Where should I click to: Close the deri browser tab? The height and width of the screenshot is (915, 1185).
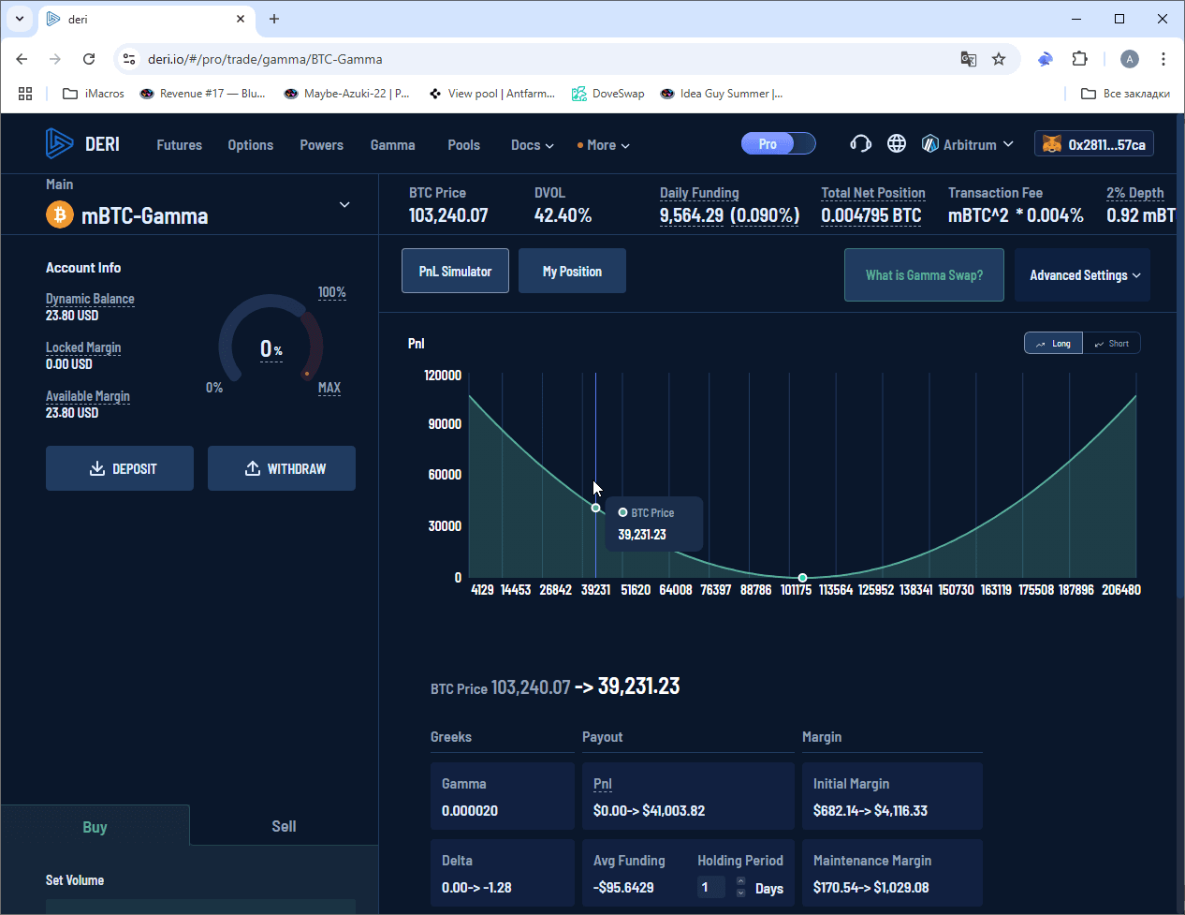(x=241, y=19)
